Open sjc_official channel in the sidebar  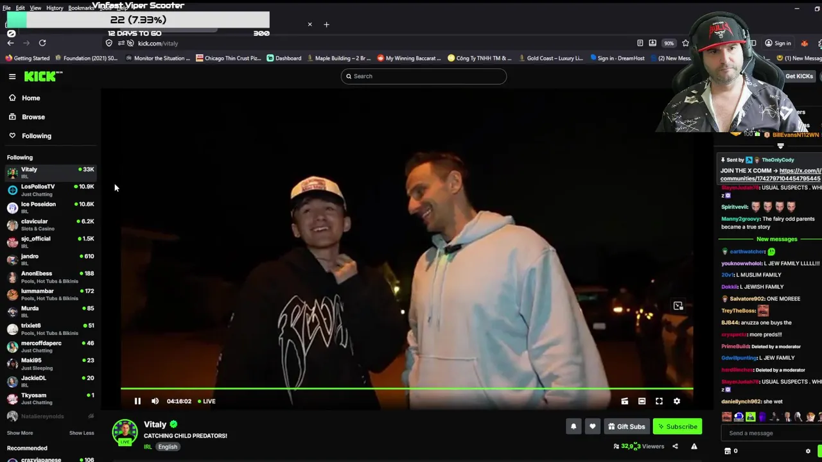point(50,242)
